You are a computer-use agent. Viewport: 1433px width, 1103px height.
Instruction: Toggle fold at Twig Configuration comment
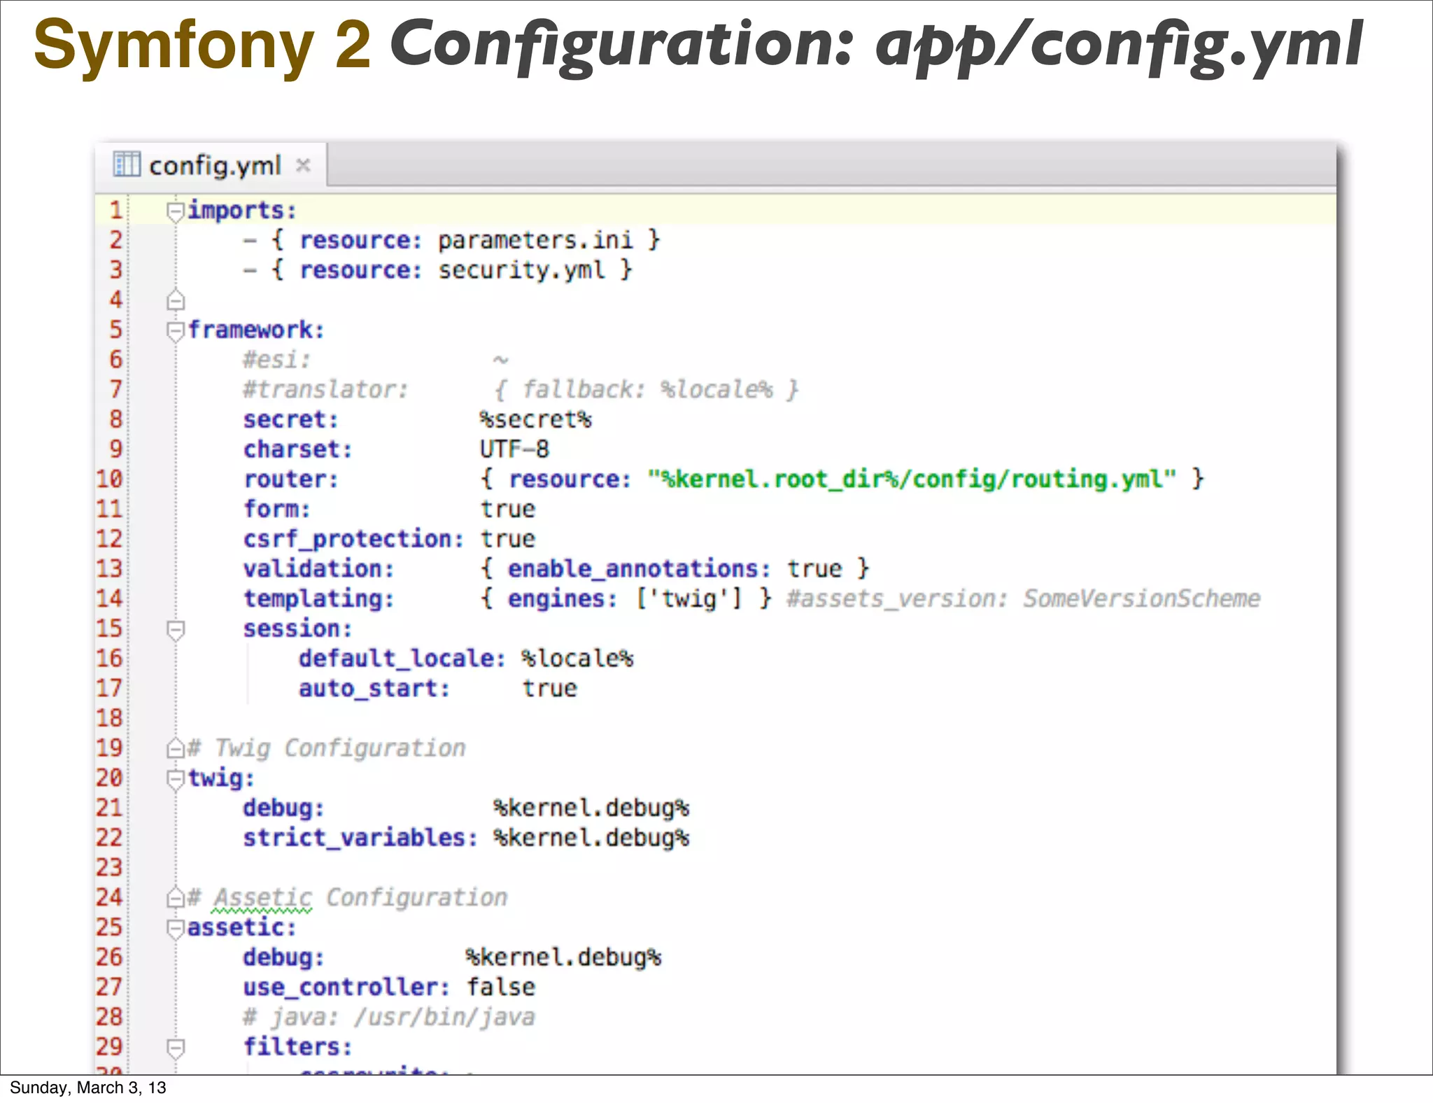(x=175, y=749)
